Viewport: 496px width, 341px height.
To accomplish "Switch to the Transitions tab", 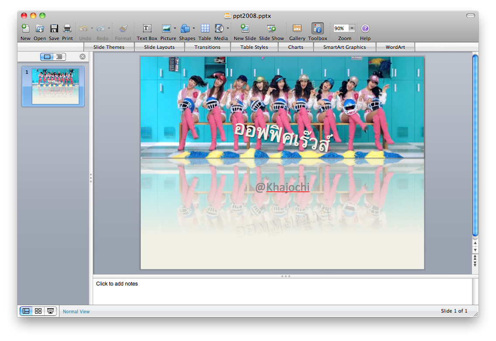I will (208, 47).
